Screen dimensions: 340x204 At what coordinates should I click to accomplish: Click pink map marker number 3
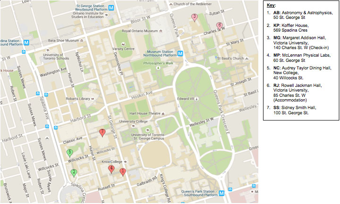point(195,17)
